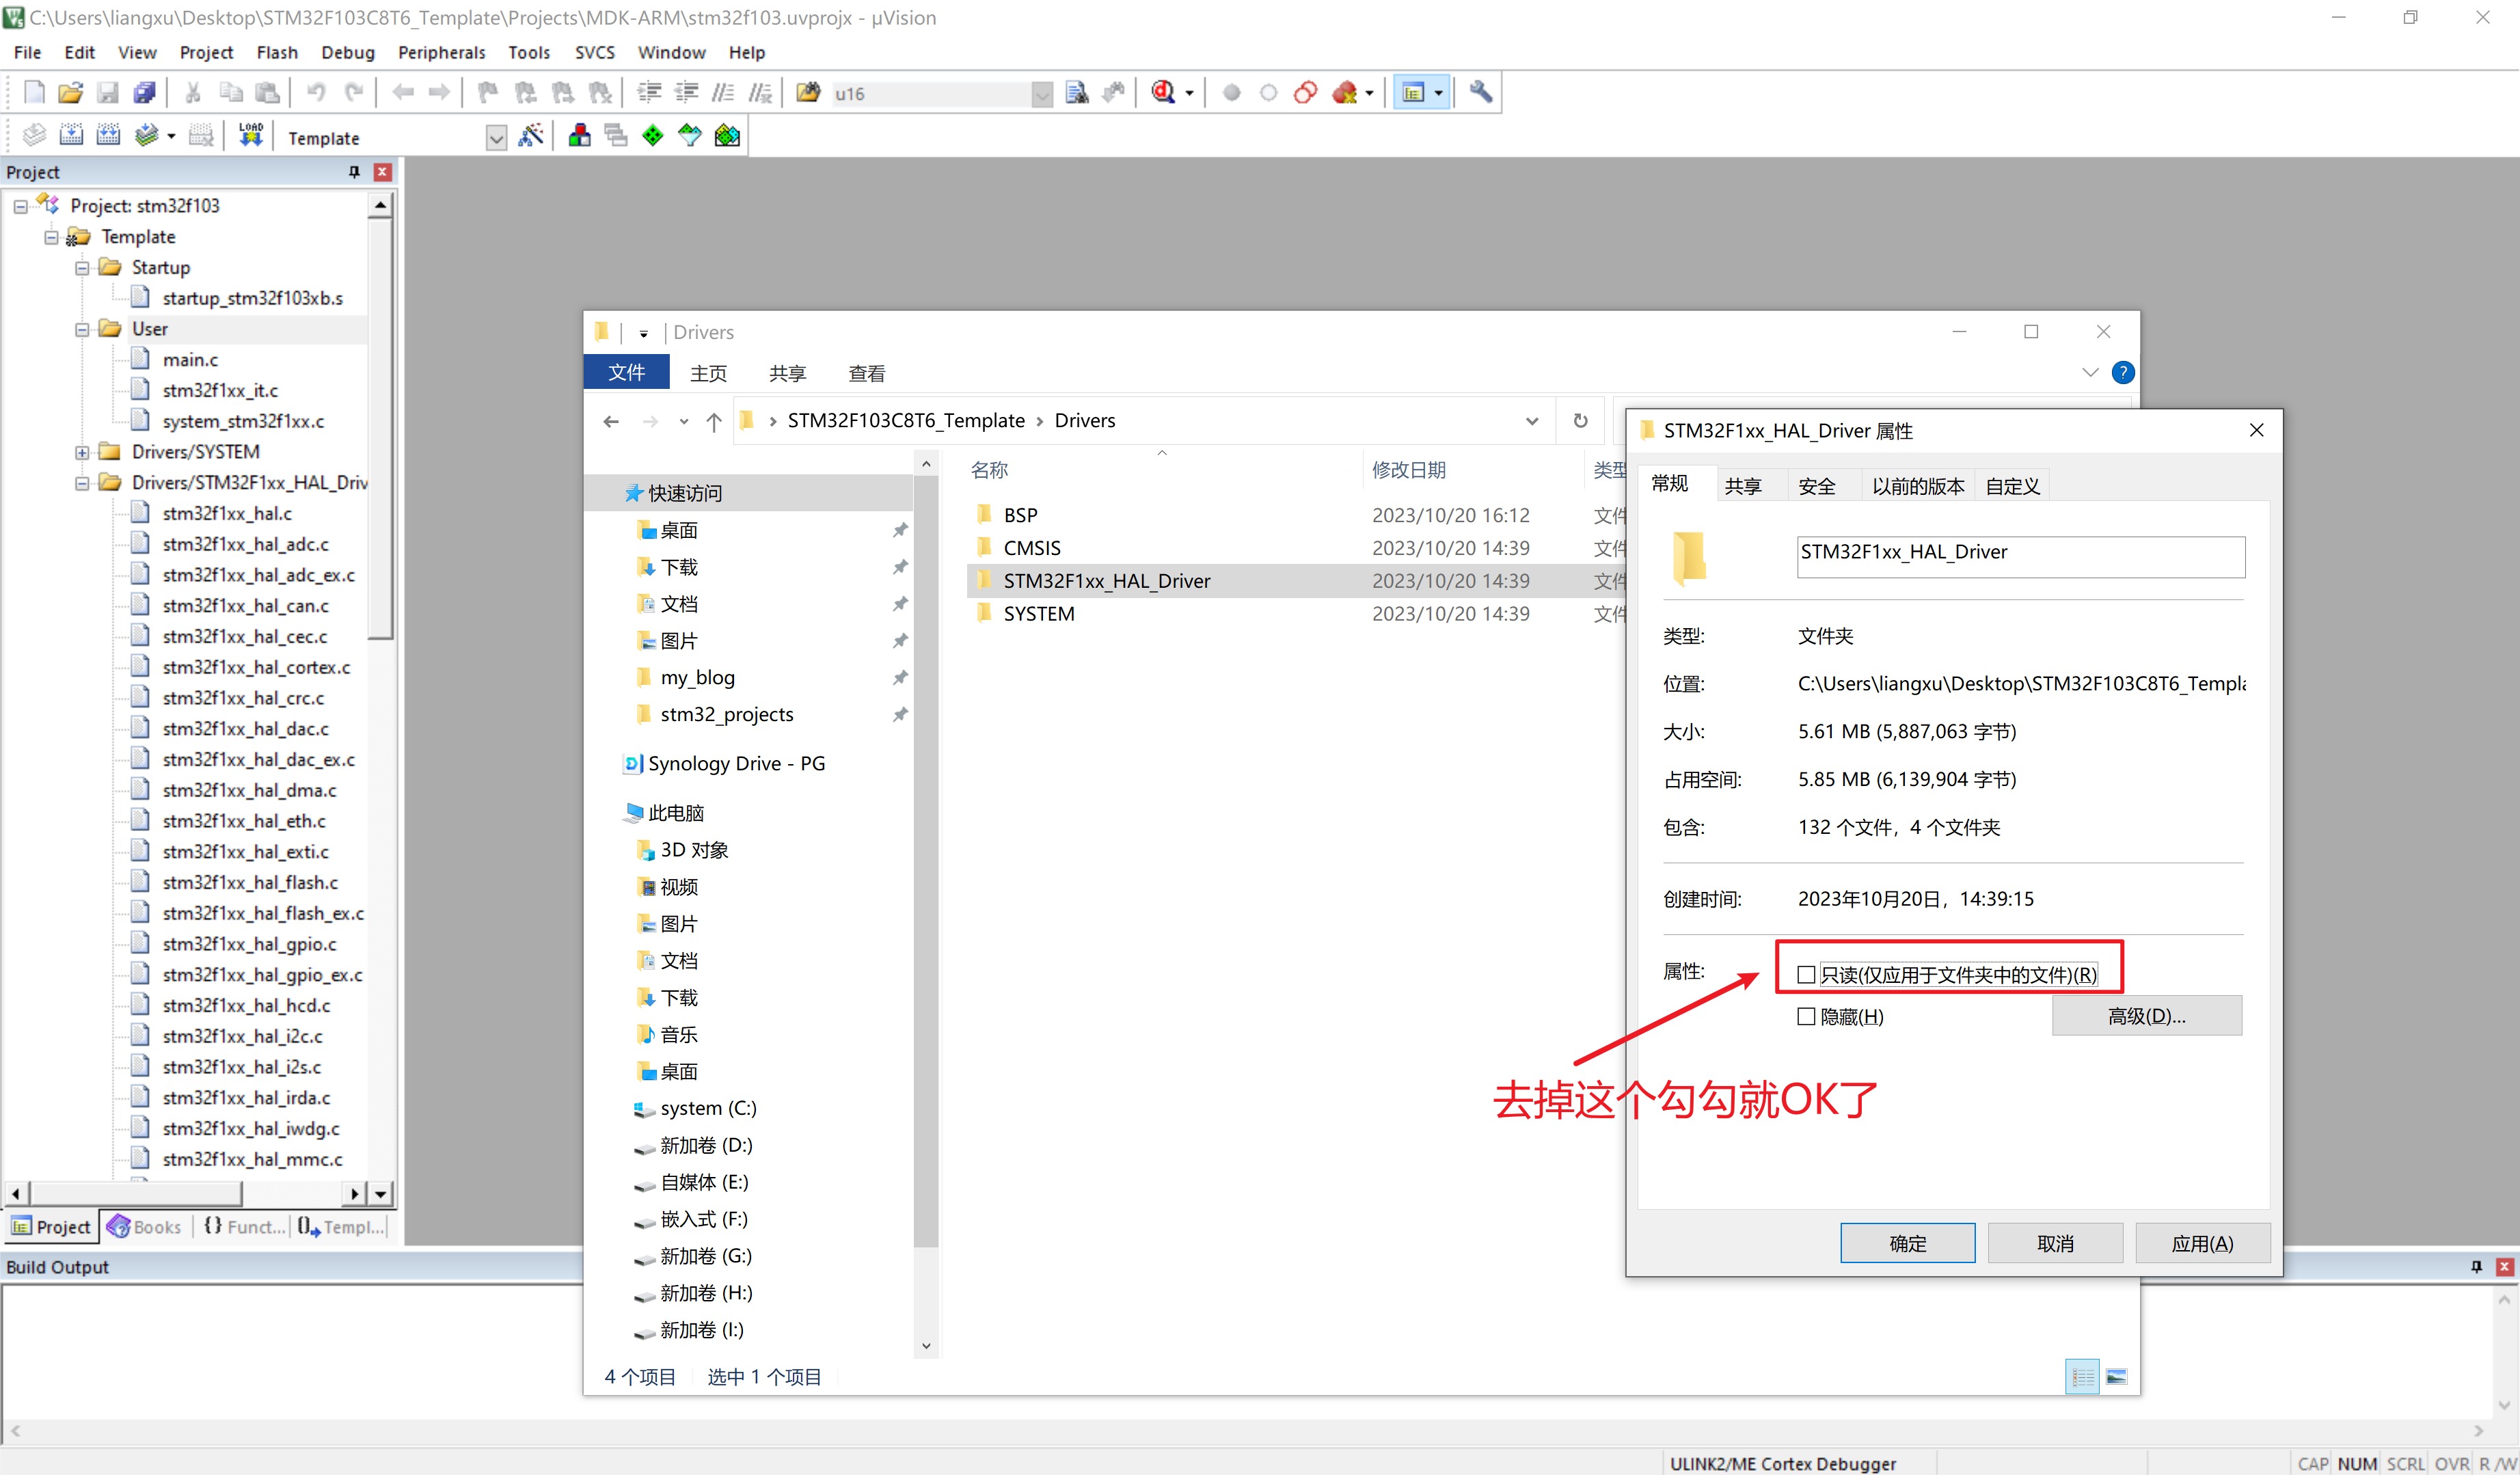This screenshot has width=2520, height=1475.
Task: Switch to the 安全 tab in properties
Action: click(x=1816, y=486)
